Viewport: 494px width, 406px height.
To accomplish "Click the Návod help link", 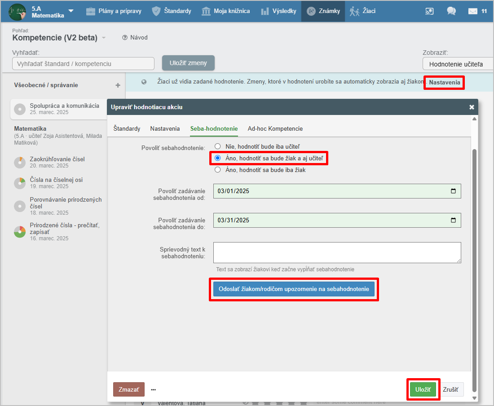I will pos(135,38).
